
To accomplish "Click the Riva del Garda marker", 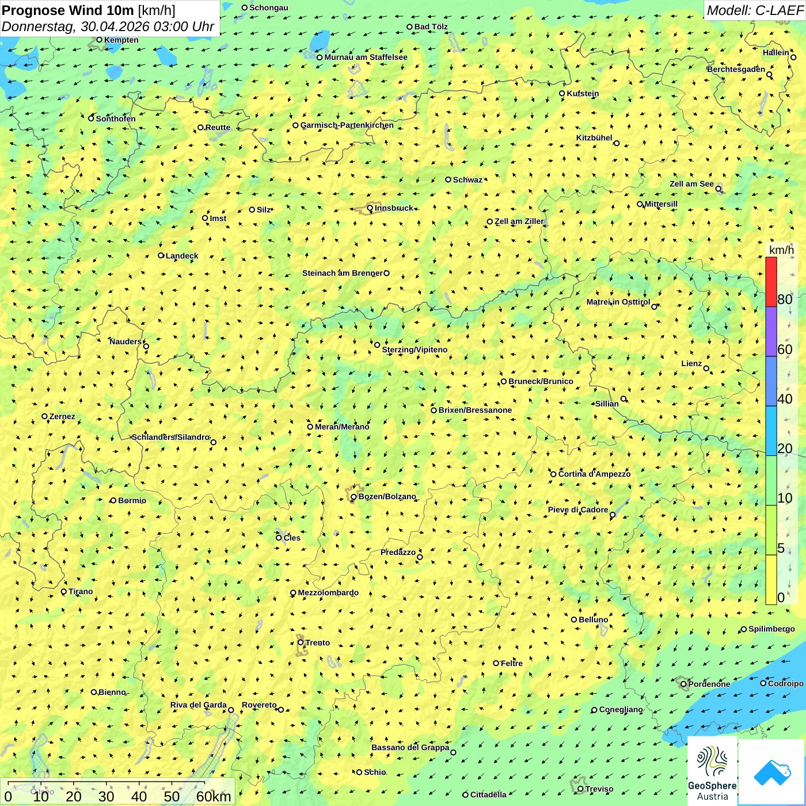I will click(x=231, y=710).
